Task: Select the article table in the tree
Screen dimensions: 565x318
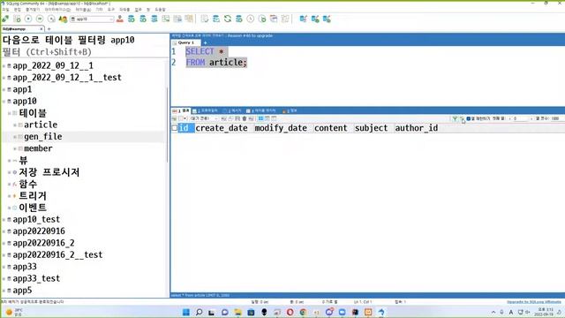Action: coord(41,125)
